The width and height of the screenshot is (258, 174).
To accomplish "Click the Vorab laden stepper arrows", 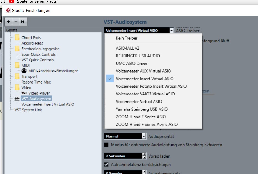I will (144, 156).
